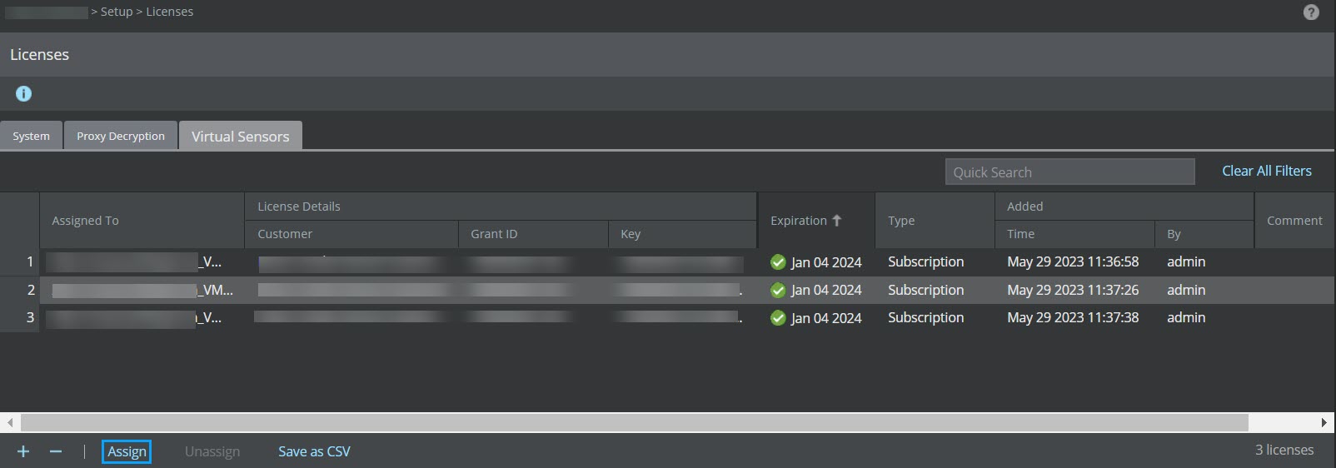The image size is (1336, 468).
Task: Click the Comment column header
Action: pyautogui.click(x=1294, y=221)
